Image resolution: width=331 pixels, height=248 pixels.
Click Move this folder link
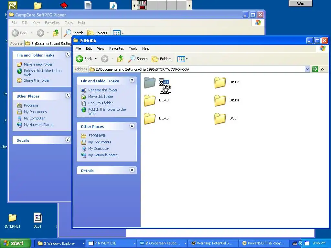(x=101, y=97)
